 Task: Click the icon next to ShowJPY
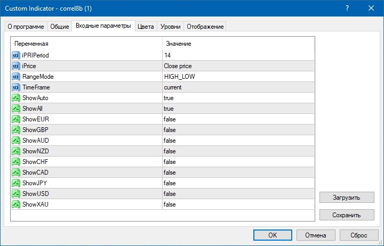click(15, 183)
